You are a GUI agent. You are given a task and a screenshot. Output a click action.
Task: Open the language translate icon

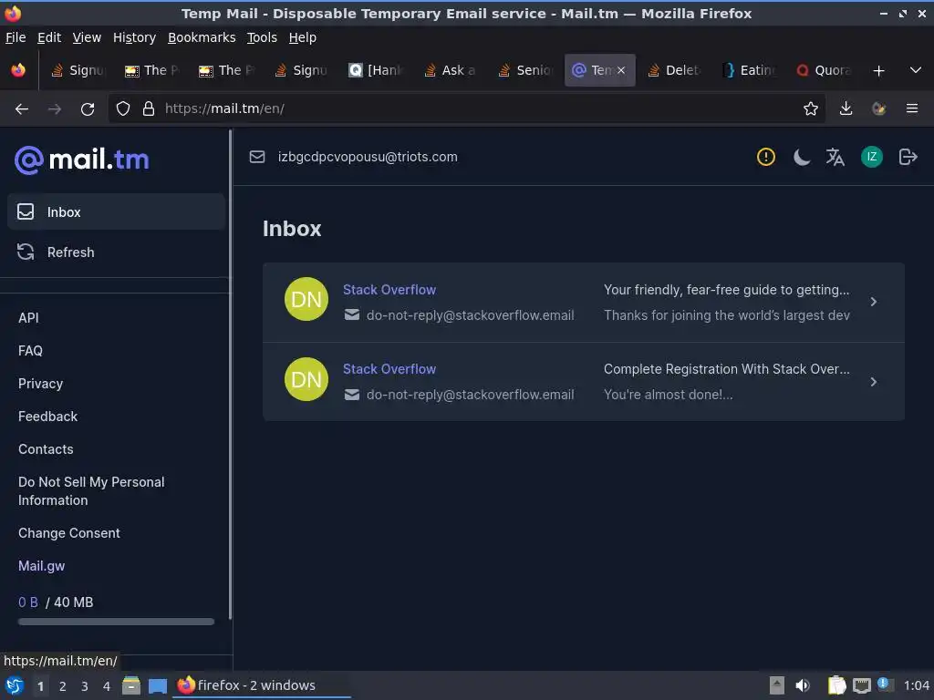(835, 157)
